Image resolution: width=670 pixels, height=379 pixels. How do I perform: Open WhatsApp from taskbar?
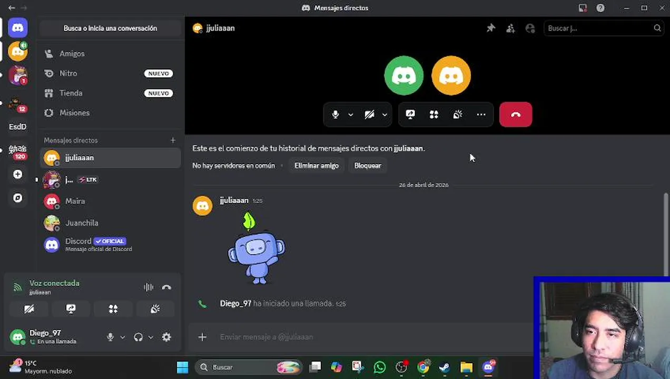(x=379, y=367)
